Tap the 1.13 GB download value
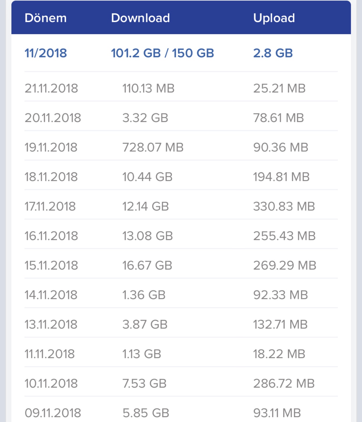362x422 pixels. pos(142,354)
